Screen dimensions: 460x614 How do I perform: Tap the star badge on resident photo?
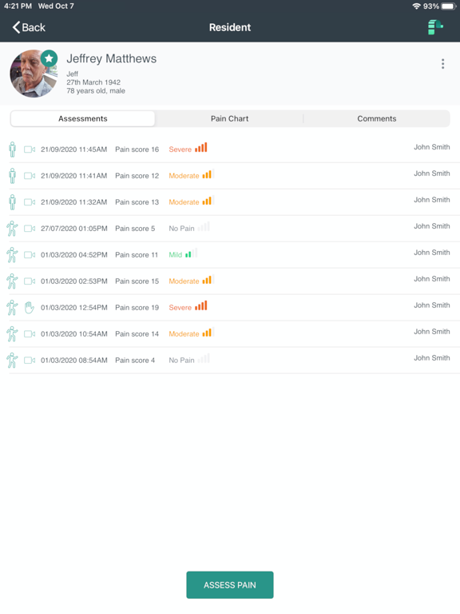[x=49, y=58]
